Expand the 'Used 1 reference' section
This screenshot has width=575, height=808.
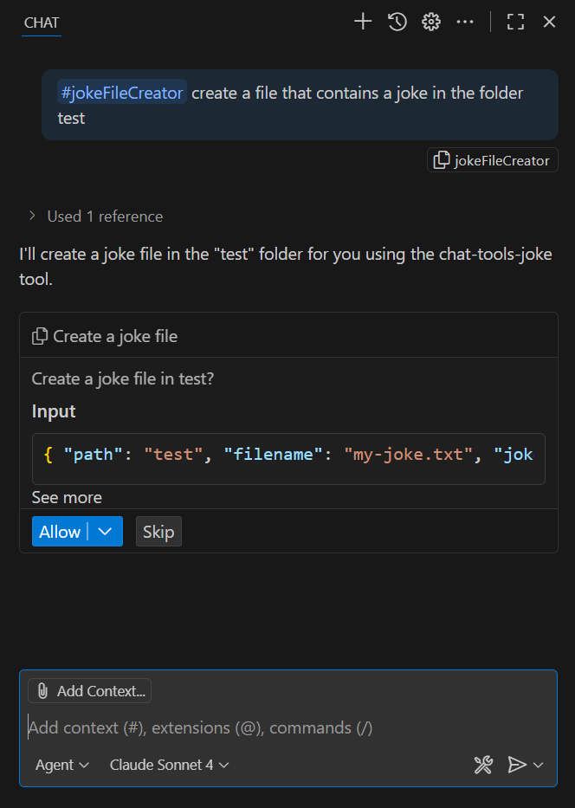pyautogui.click(x=95, y=217)
